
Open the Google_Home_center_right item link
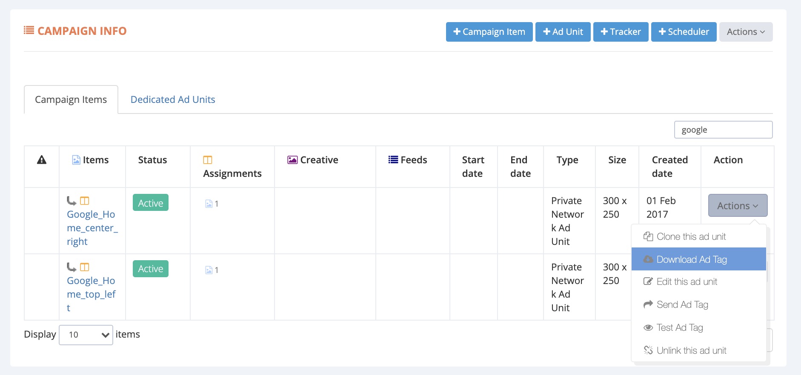92,228
